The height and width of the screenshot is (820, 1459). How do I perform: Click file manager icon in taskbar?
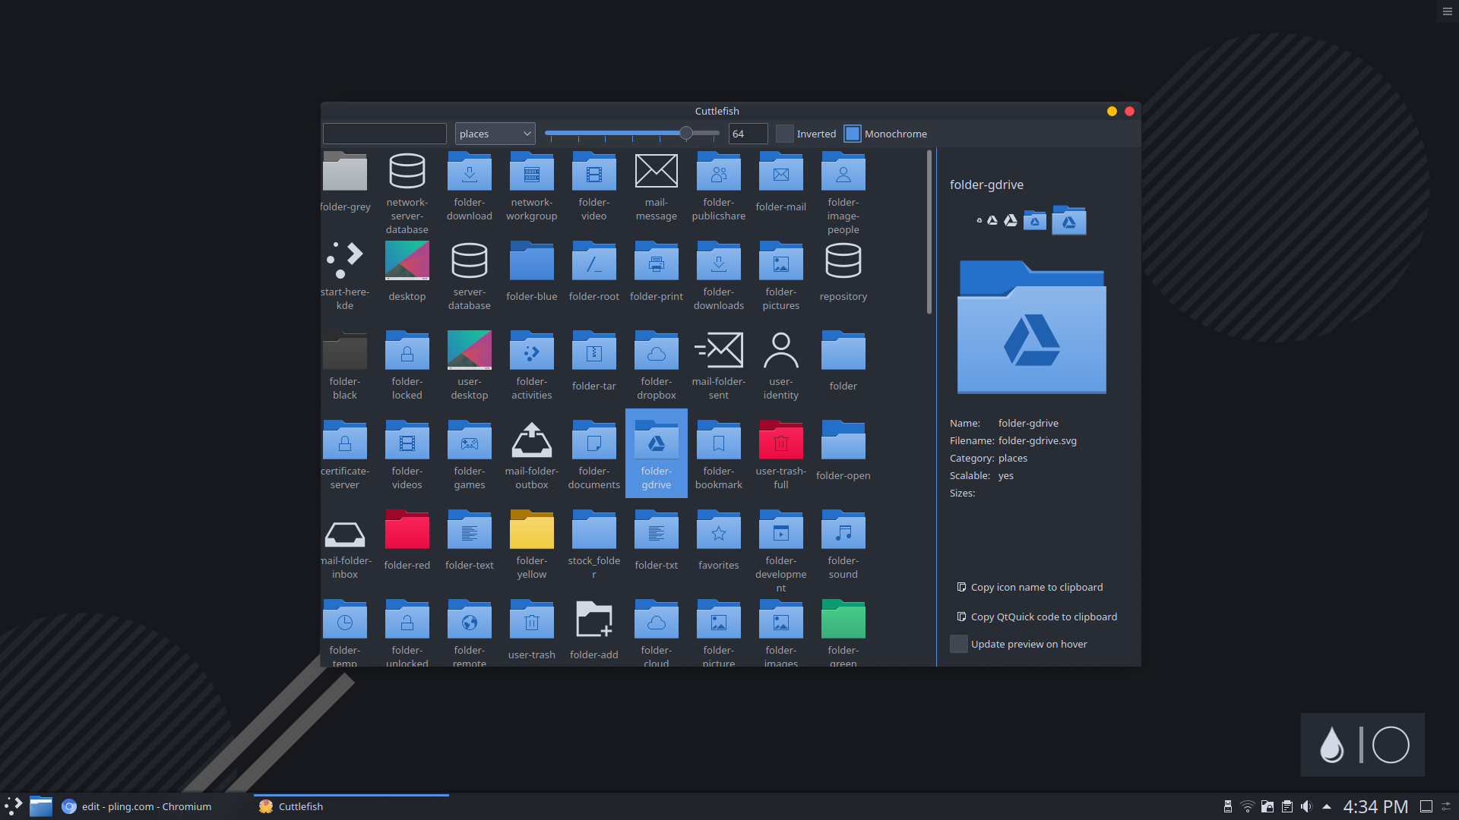[x=41, y=806]
